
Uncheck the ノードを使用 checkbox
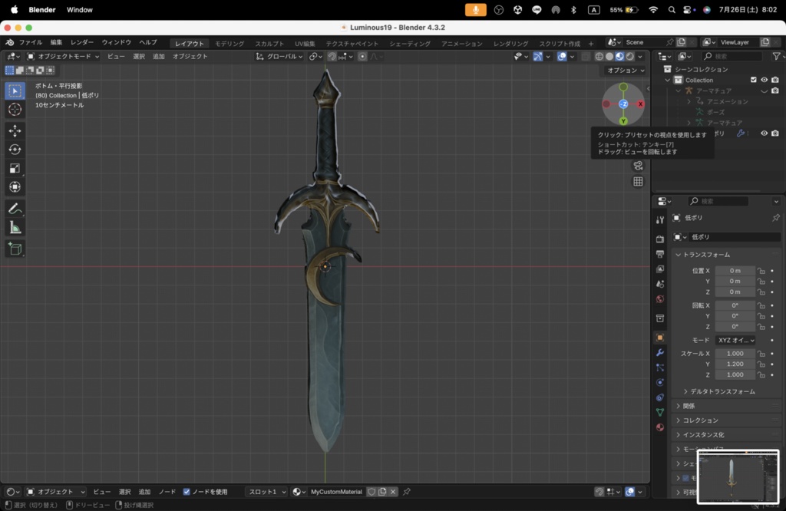tap(187, 492)
